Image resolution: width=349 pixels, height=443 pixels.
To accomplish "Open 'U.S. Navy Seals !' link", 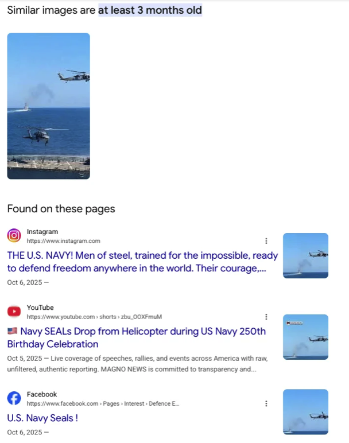I will tap(42, 418).
